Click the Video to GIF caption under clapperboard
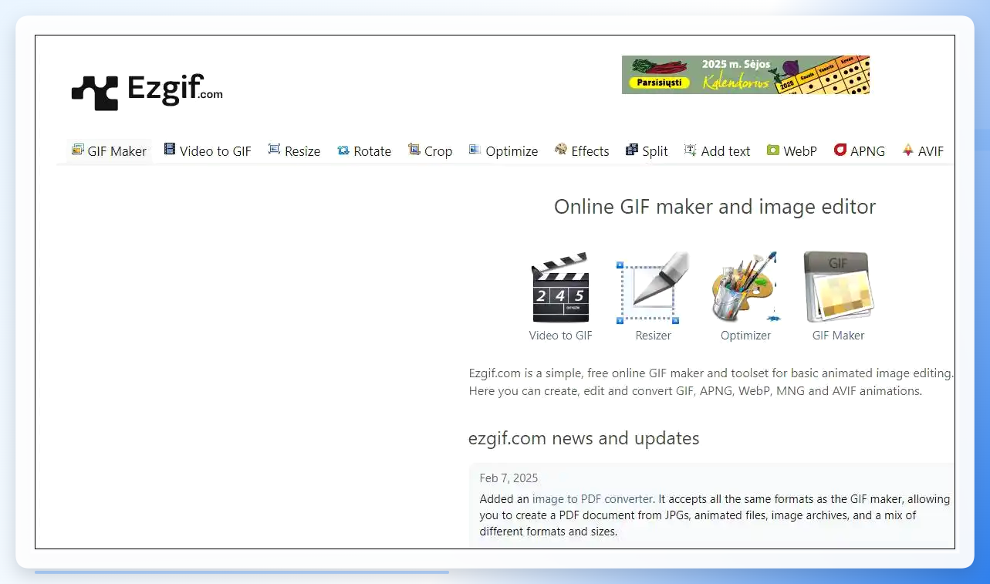Viewport: 990px width, 584px height. pos(561,336)
